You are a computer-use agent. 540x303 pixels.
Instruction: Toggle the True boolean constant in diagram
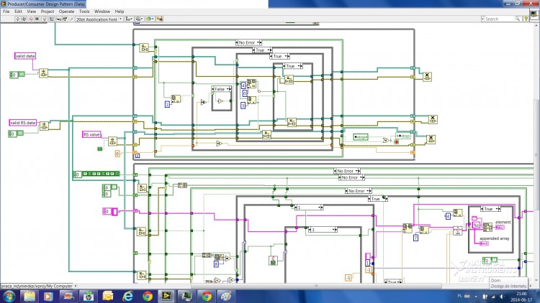tap(100, 149)
